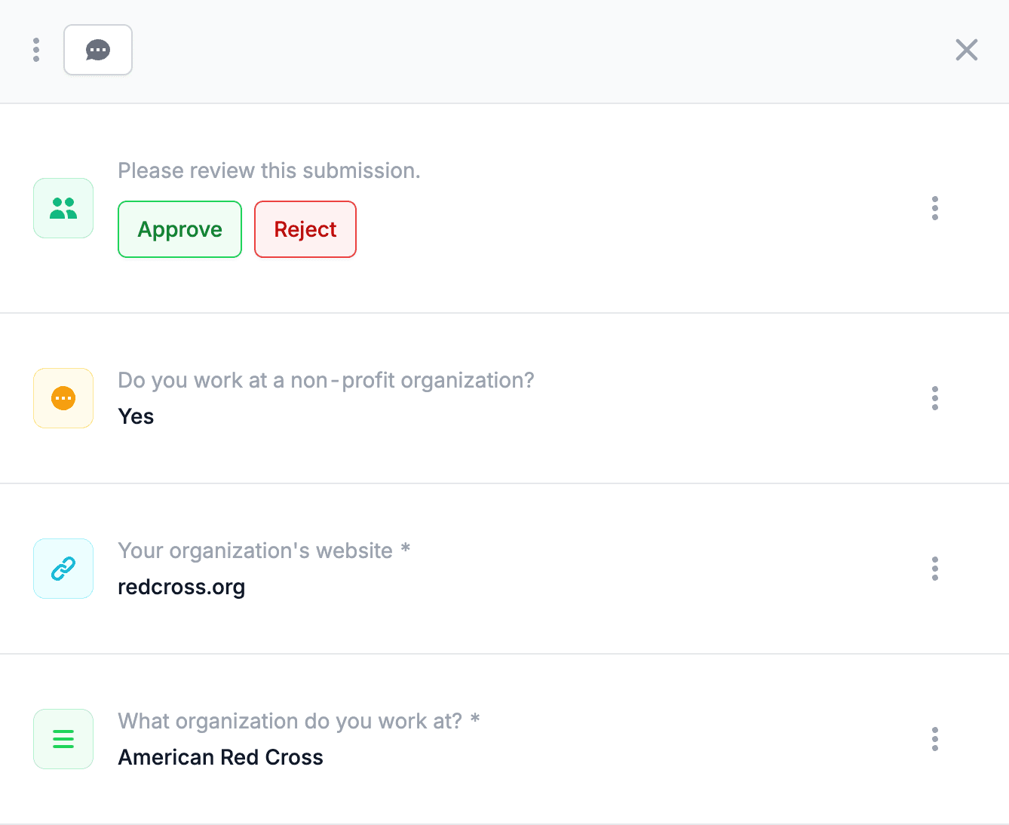This screenshot has width=1009, height=825.
Task: Select the yellow multiple-choice icon for the non-profit question
Action: pos(63,398)
